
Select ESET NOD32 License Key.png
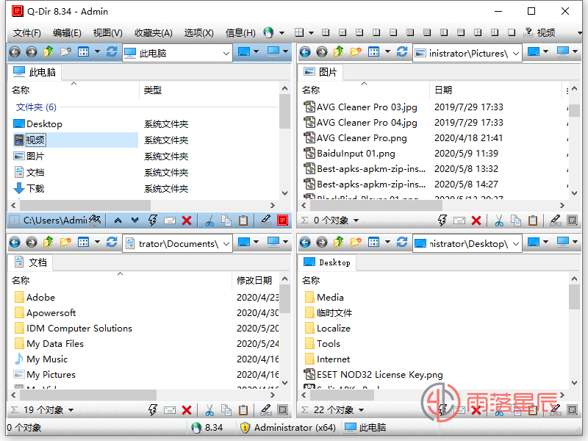[373, 374]
